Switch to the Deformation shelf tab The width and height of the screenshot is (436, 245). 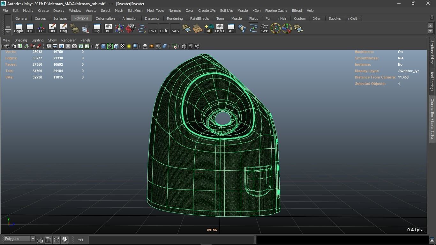pyautogui.click(x=105, y=19)
